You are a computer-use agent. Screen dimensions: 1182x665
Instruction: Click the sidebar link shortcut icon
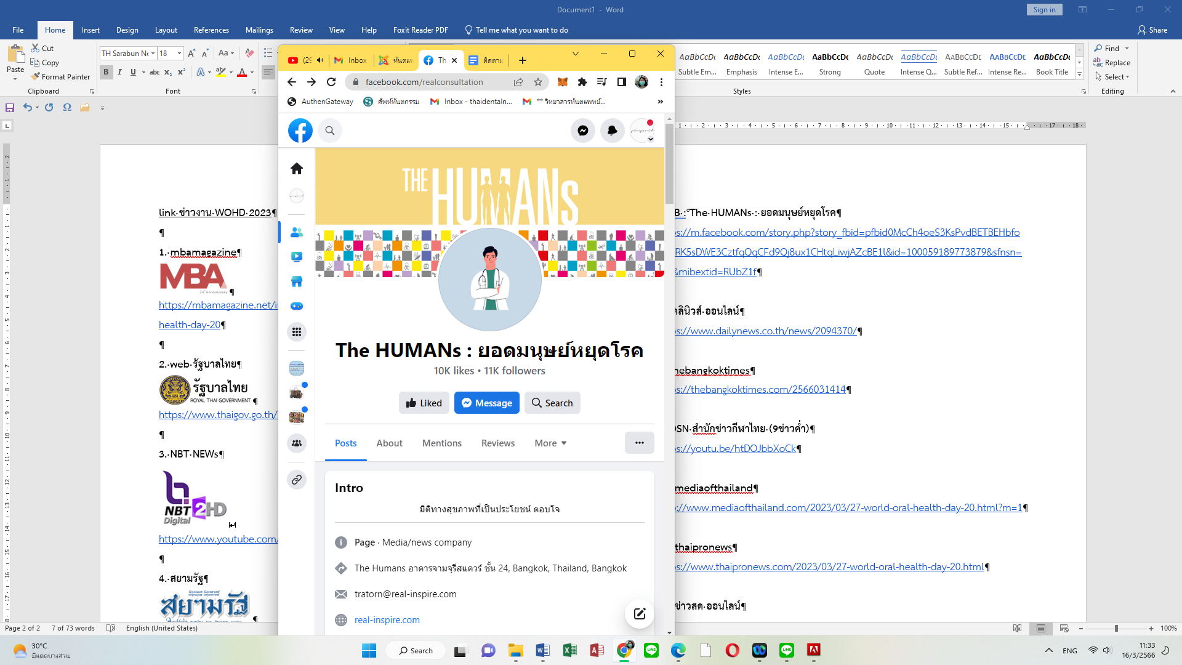click(x=297, y=479)
